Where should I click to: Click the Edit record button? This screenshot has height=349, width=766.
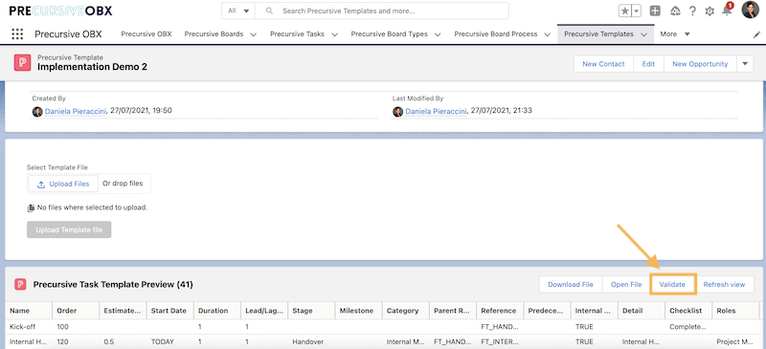(648, 64)
